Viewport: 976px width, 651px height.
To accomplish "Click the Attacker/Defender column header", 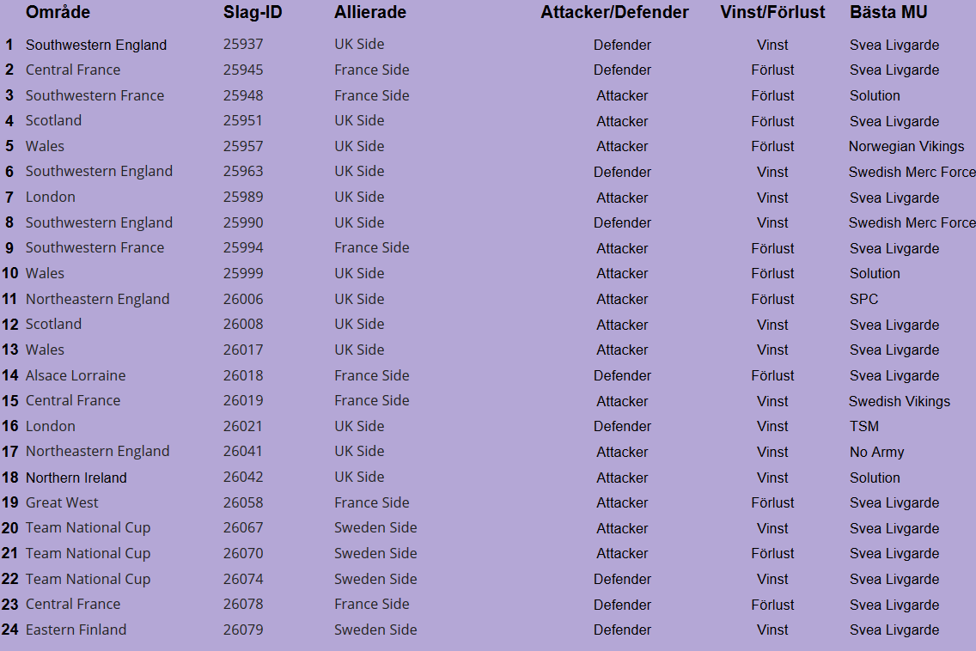I will (613, 12).
